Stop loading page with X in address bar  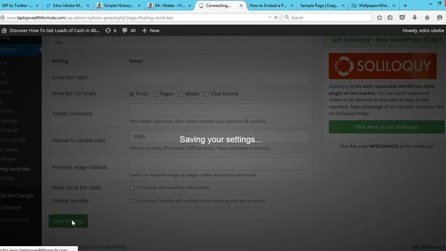(x=276, y=17)
